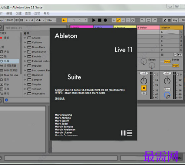Screen dimensions: 185x168
Task: Open the 法律信息 legal info link
Action: (x=60, y=99)
